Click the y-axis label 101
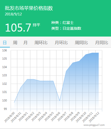This screenshot has width=111, height=129. [5, 92]
